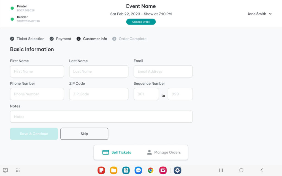Open the Messages app in the taskbar
The width and height of the screenshot is (282, 176).
click(x=138, y=170)
